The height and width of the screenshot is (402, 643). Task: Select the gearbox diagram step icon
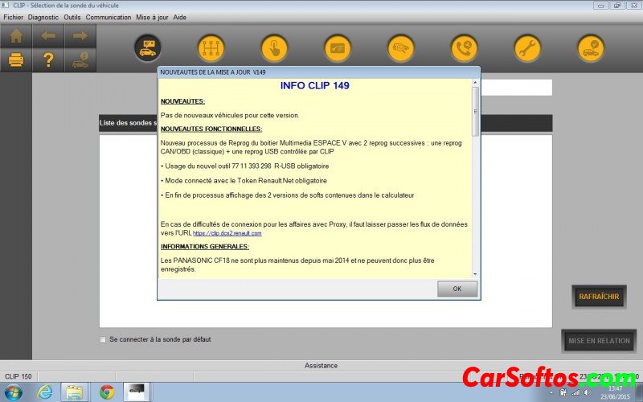coord(211,47)
